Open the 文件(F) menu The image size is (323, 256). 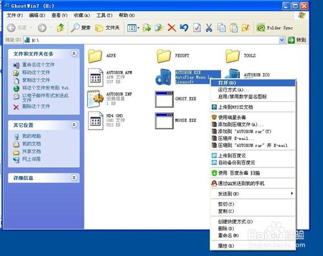(x=15, y=15)
